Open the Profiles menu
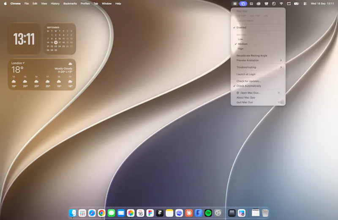338x220 pixels. click(85, 3)
